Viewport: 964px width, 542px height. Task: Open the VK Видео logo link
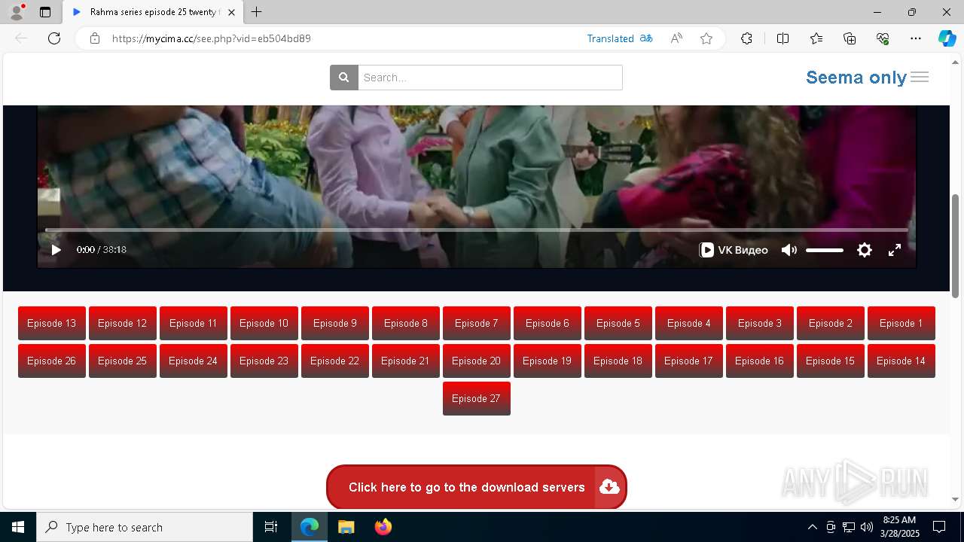pos(734,250)
